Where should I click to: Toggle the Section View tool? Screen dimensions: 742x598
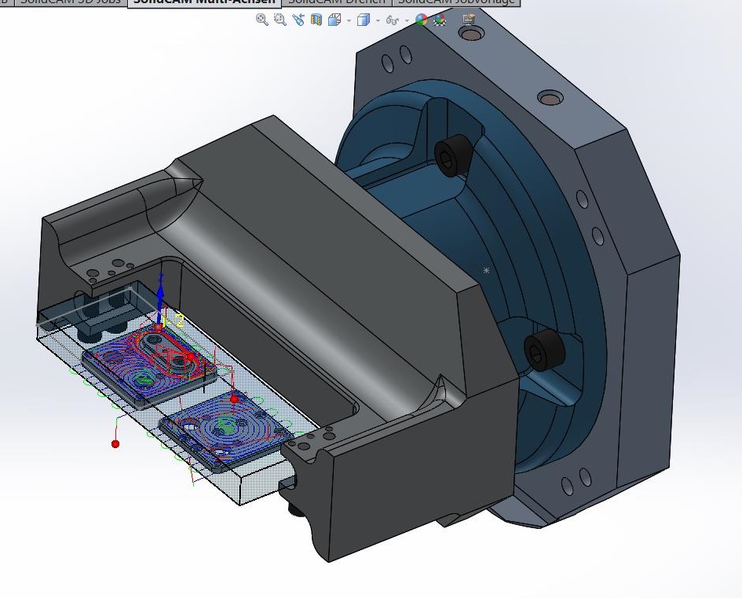coord(316,20)
